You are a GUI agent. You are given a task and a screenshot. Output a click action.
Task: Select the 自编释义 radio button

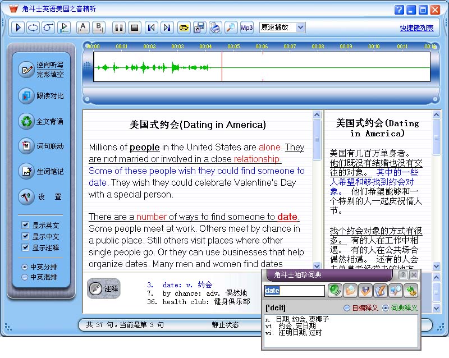pyautogui.click(x=347, y=308)
